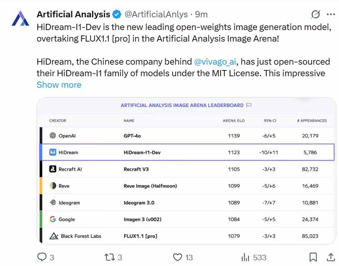This screenshot has height=266, width=339.
Task: Click the Artificial Analysis display name
Action: [73, 15]
